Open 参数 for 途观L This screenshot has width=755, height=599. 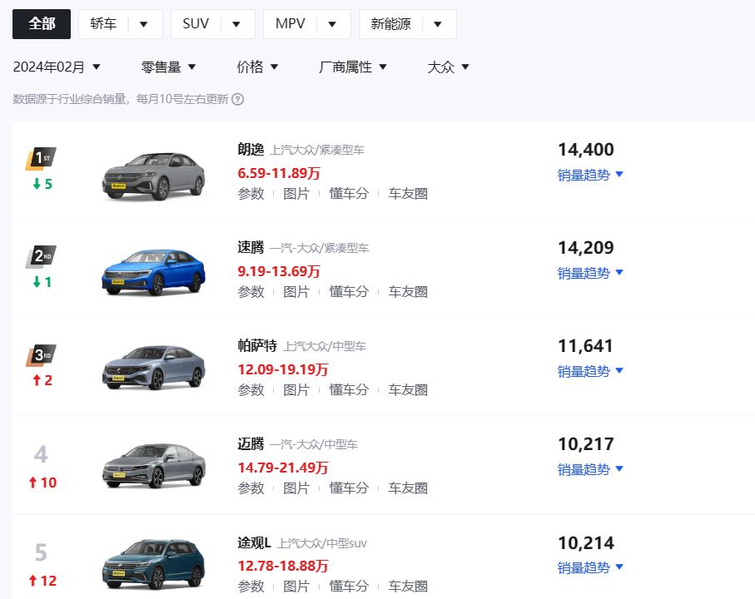coord(251,586)
